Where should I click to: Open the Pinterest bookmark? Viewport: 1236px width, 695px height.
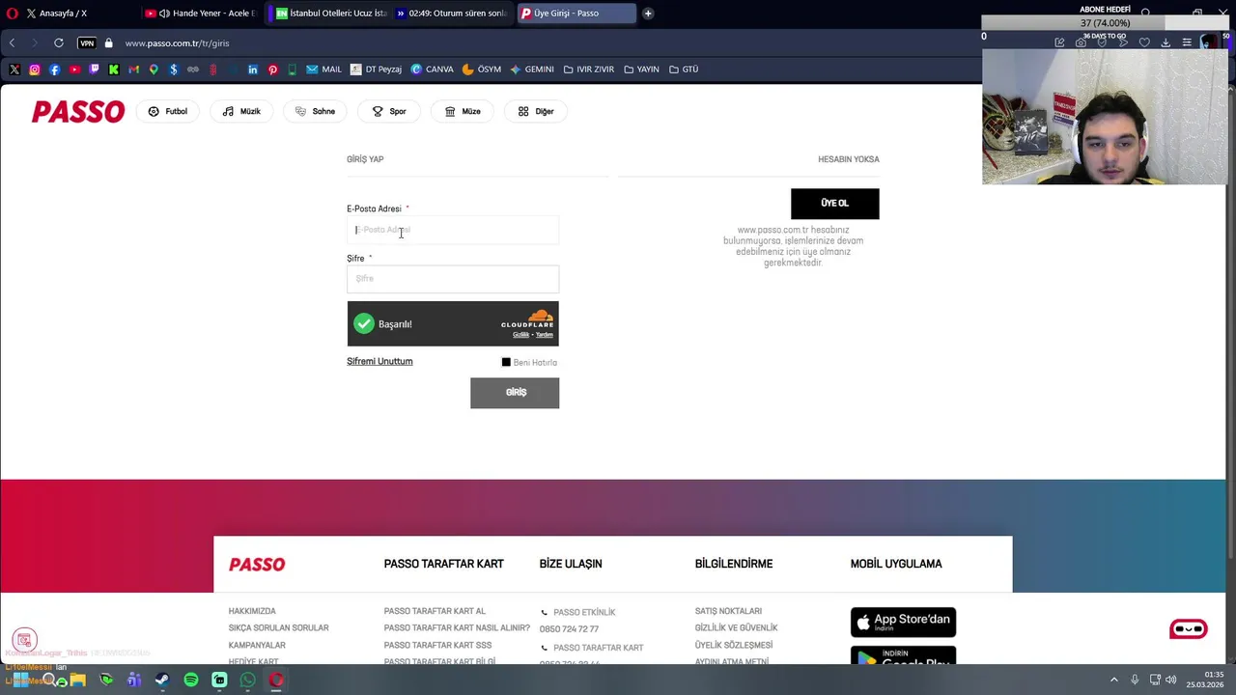click(x=272, y=69)
